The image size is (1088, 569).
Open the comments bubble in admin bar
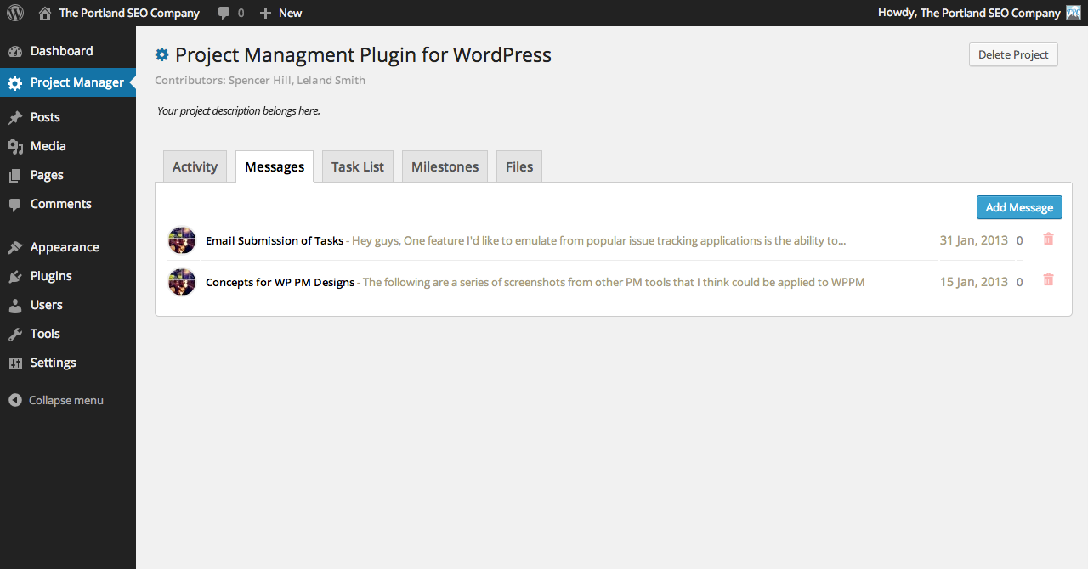tap(229, 13)
